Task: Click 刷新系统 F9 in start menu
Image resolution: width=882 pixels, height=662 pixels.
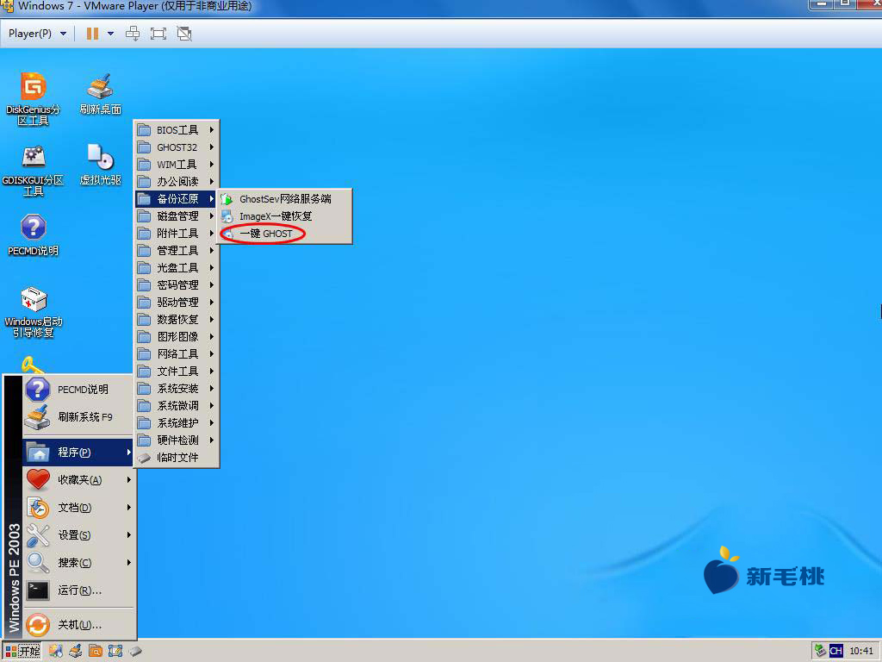Action: tap(78, 417)
